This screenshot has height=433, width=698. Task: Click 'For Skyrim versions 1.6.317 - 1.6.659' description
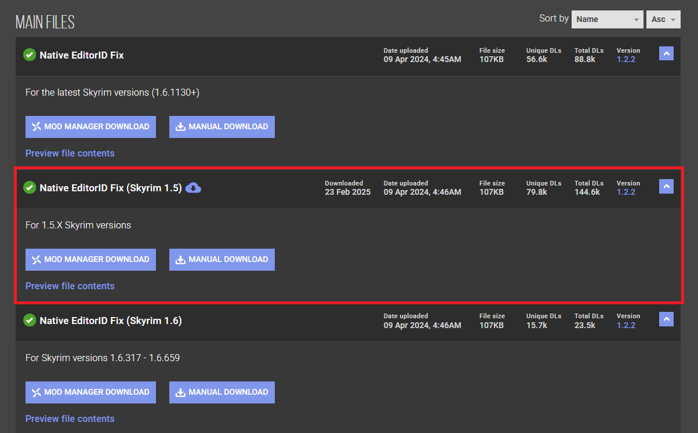point(103,358)
